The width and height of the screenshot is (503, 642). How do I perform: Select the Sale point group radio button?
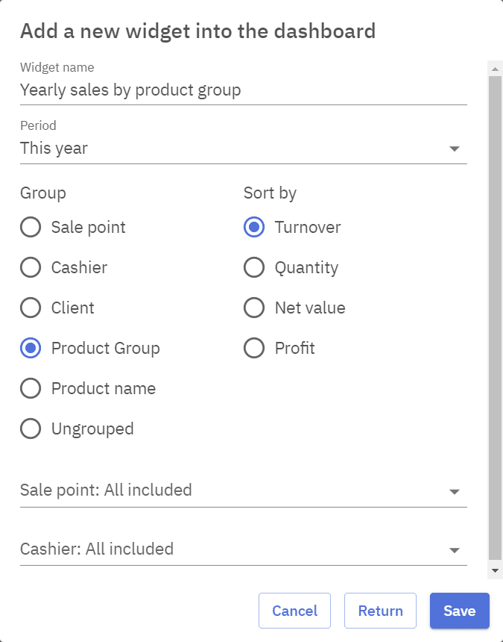31,228
